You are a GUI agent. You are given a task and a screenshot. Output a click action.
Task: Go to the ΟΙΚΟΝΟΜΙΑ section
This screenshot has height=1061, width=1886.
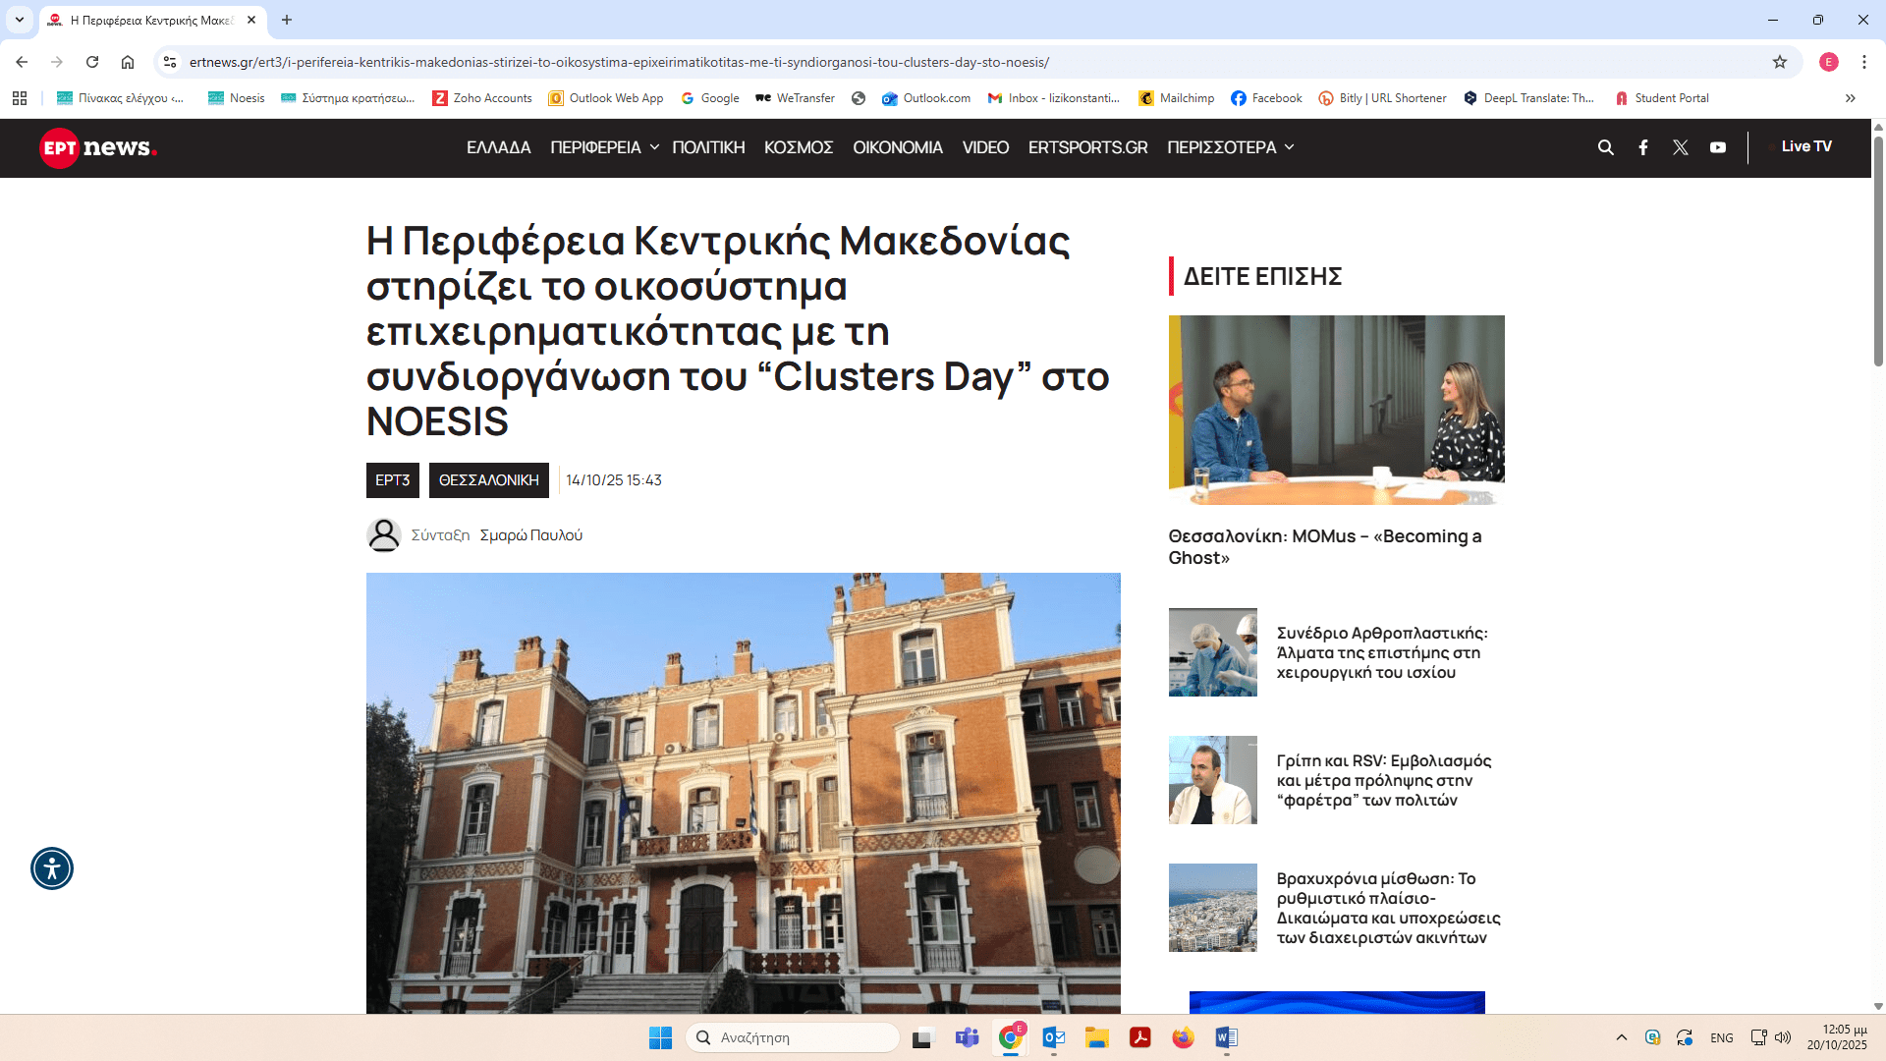pyautogui.click(x=897, y=147)
